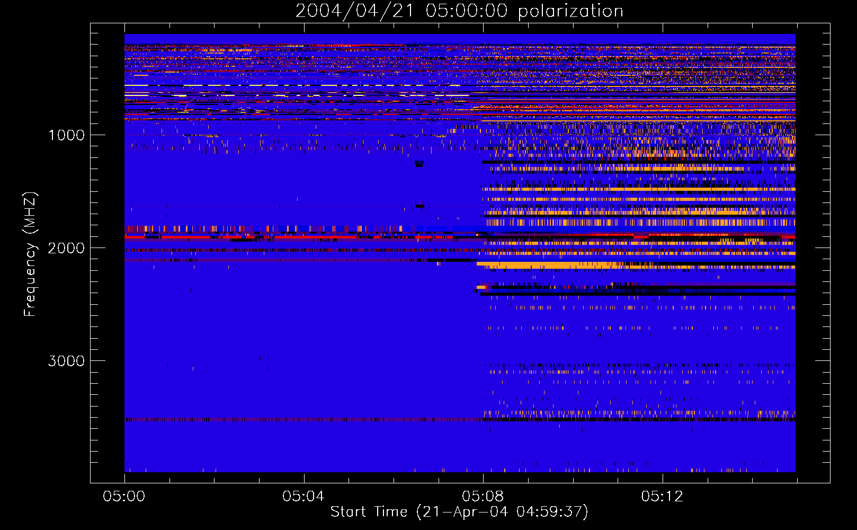Click the 1000 frequency tick label
857x530 pixels.
click(66, 135)
